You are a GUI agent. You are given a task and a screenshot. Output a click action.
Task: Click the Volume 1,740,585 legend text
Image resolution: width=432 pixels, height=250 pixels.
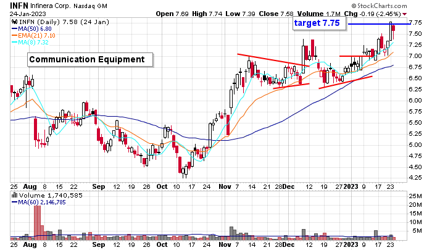pos(51,196)
